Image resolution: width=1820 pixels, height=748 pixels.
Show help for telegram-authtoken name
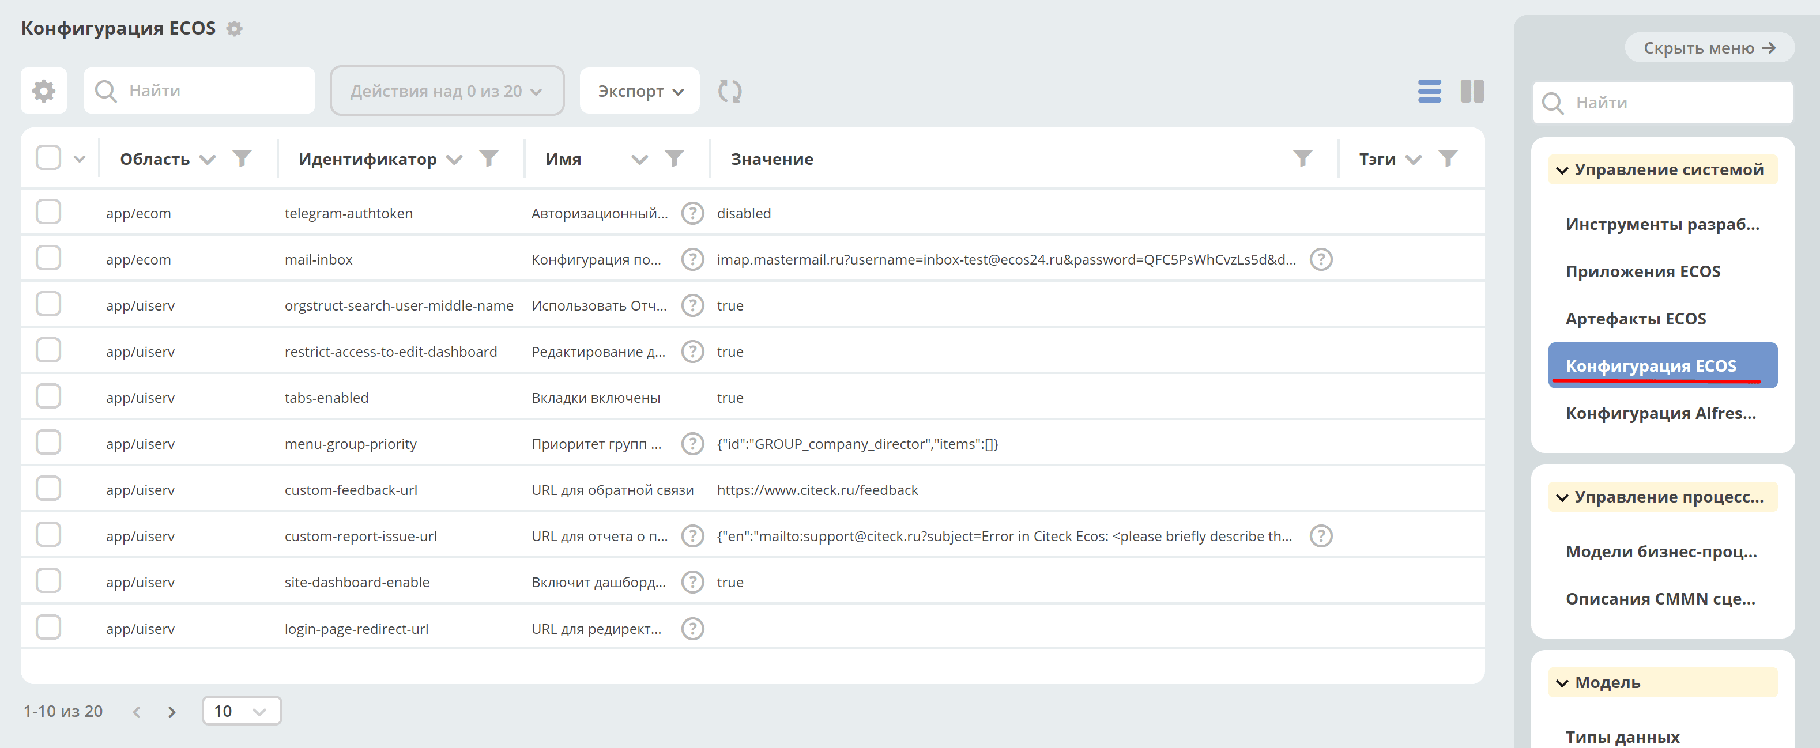692,213
